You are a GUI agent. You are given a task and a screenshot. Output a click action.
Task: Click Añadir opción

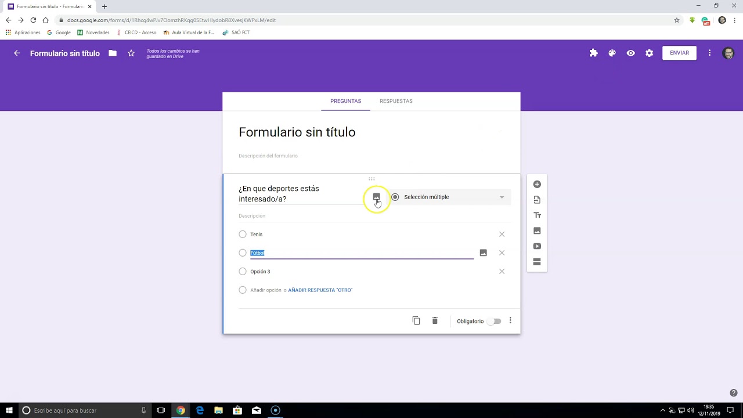pyautogui.click(x=266, y=290)
